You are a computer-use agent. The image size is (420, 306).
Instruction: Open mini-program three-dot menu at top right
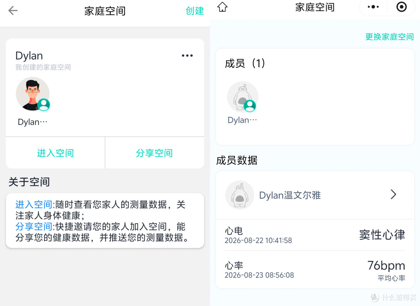[373, 7]
